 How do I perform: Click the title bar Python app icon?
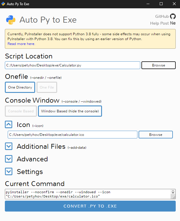pos(3,4)
